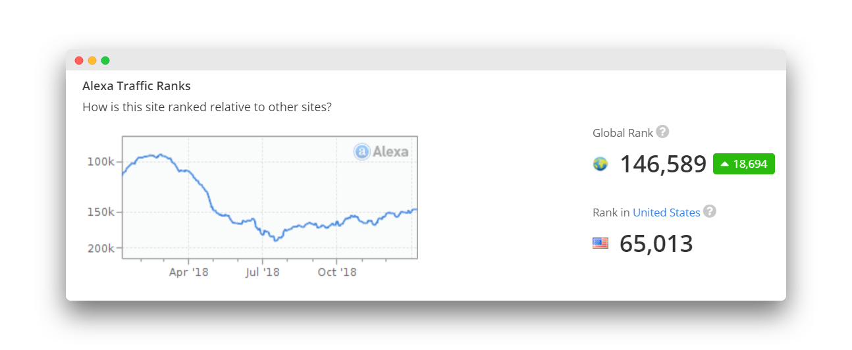
Task: Click the Apr '18 axis label
Action: tap(188, 272)
